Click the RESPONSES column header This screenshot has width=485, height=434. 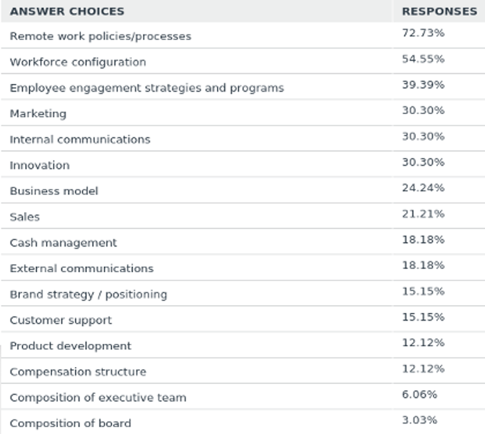pos(439,11)
